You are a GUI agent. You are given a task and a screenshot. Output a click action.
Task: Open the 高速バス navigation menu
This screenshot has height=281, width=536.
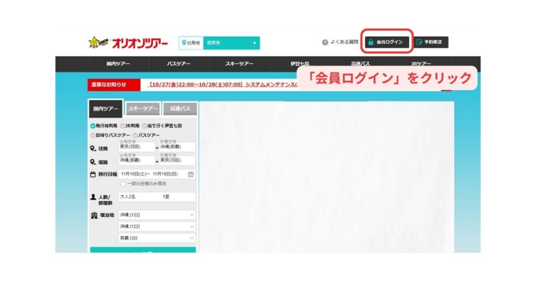point(360,64)
